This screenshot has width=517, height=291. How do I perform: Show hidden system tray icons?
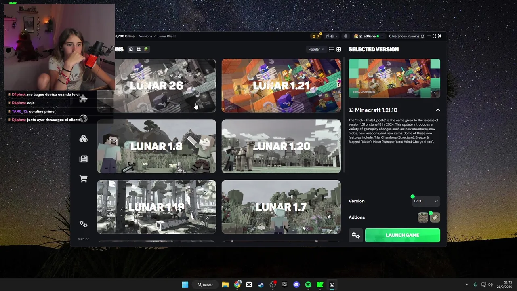467,285
